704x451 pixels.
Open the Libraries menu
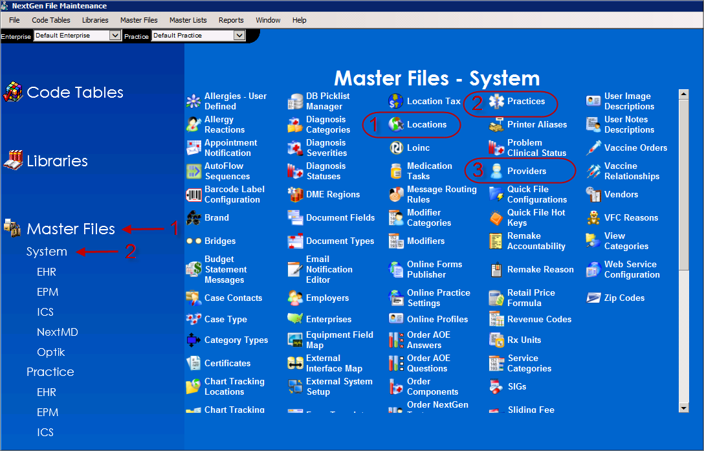click(x=95, y=20)
